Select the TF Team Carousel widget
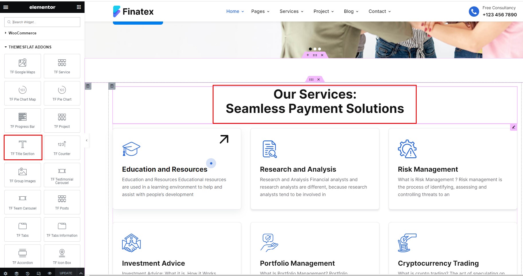 tap(23, 202)
